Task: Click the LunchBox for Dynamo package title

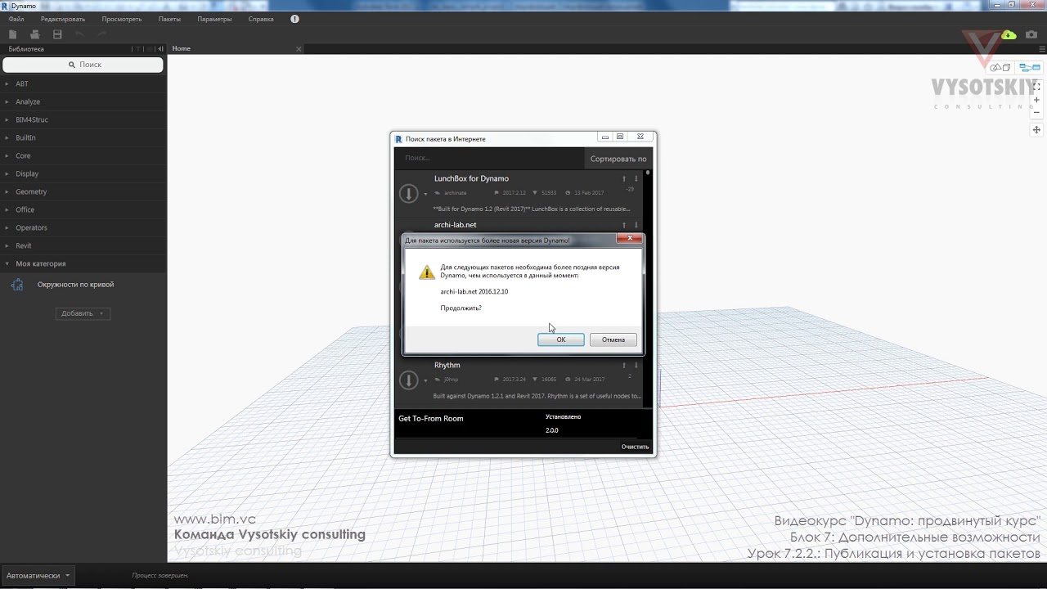Action: click(471, 178)
